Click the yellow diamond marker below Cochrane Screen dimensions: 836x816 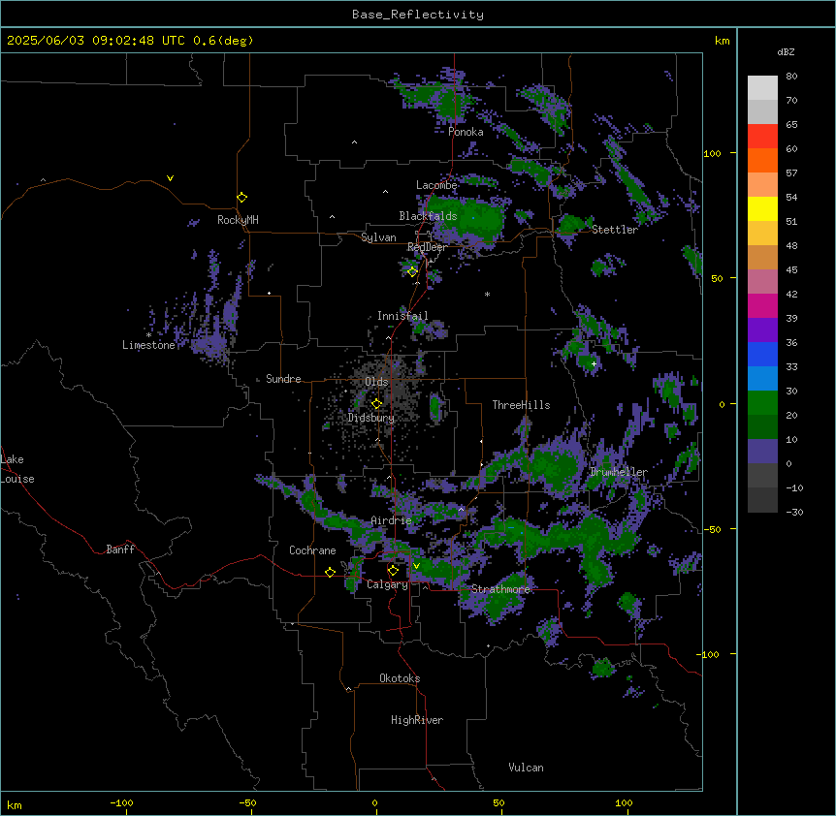[x=330, y=572]
